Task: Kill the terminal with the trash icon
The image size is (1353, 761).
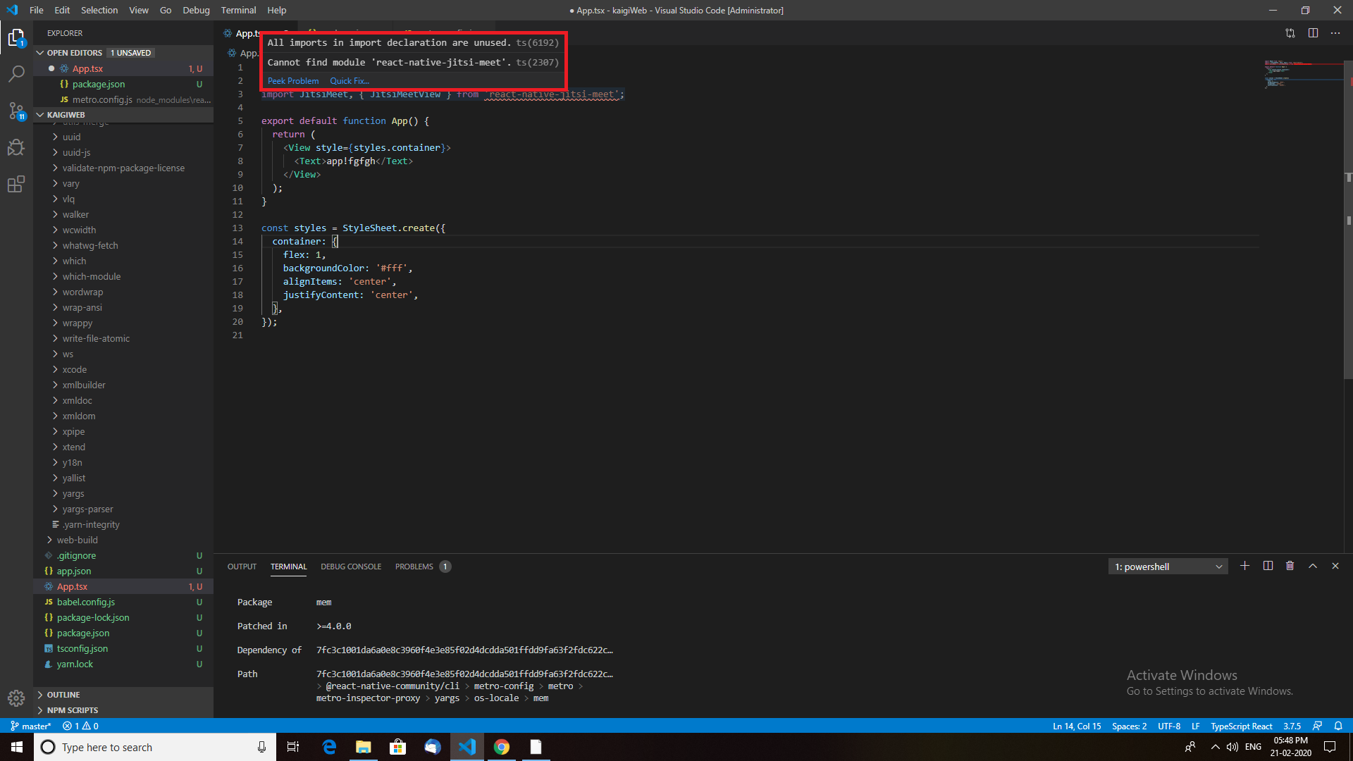Action: [x=1290, y=566]
